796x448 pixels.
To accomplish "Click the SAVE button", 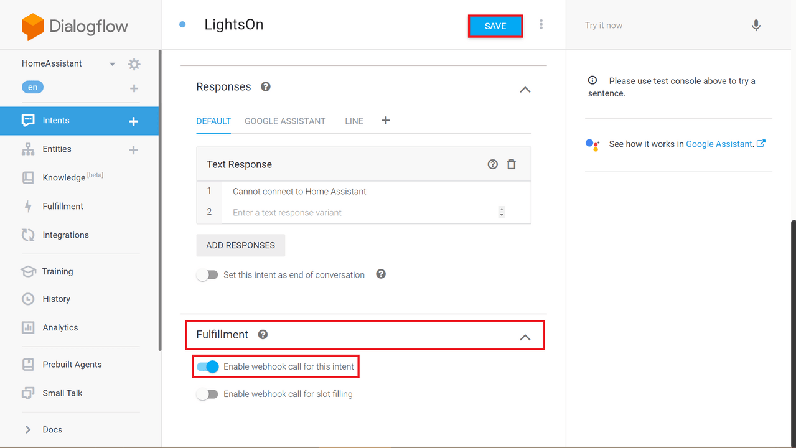I will (495, 26).
